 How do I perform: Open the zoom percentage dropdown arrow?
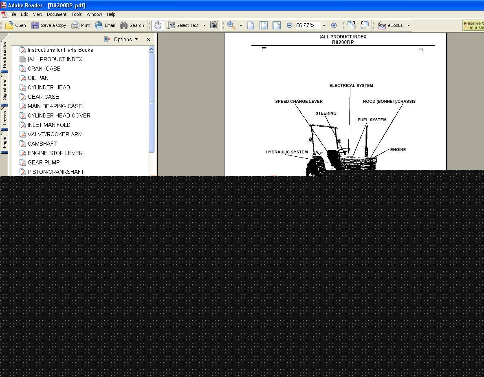324,25
